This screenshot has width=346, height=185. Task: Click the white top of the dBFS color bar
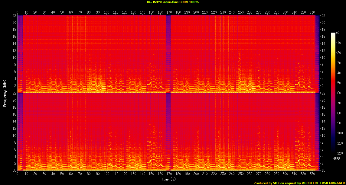coord(333,33)
